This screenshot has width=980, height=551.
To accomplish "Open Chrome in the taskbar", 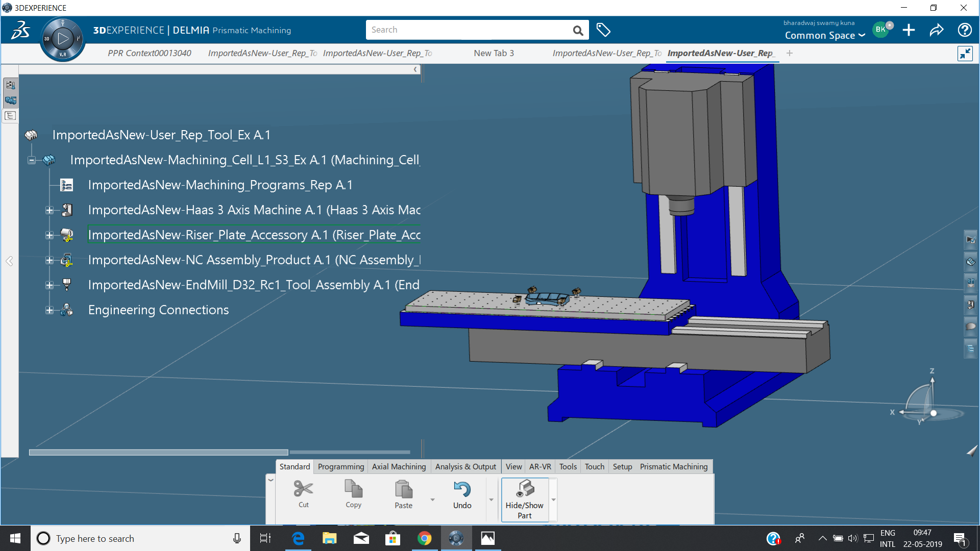I will pyautogui.click(x=424, y=538).
